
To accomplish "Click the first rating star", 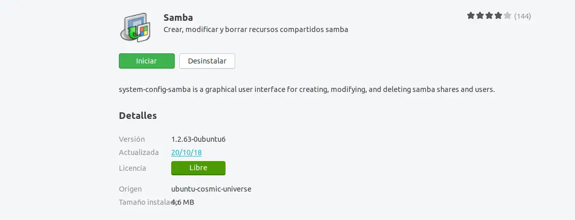I will coord(471,16).
